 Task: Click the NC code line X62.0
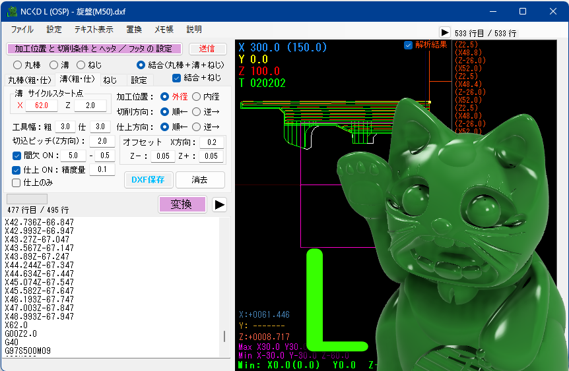[x=16, y=325]
